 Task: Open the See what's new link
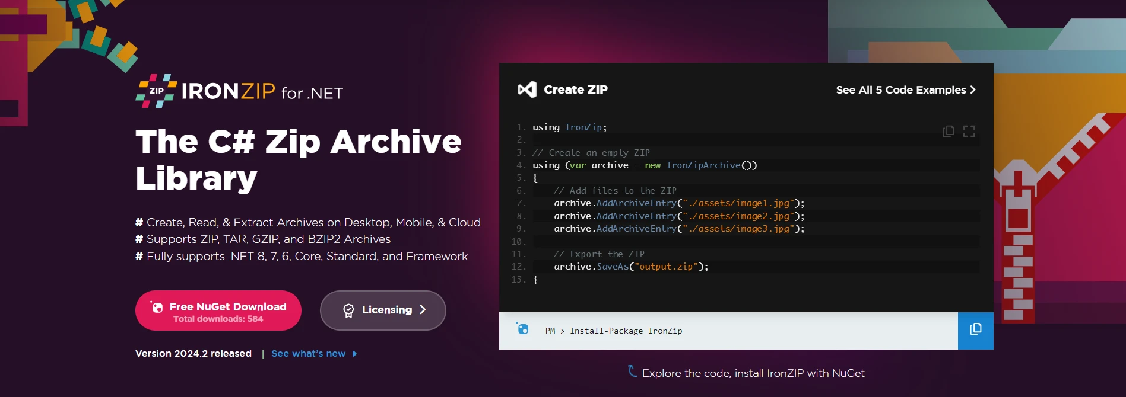[308, 354]
